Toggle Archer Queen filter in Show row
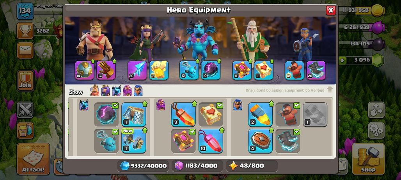Screen dimensions: 401x180 coord(105,91)
